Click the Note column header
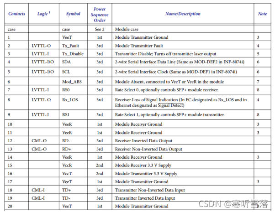This screenshot has height=212, width=275. (262, 14)
